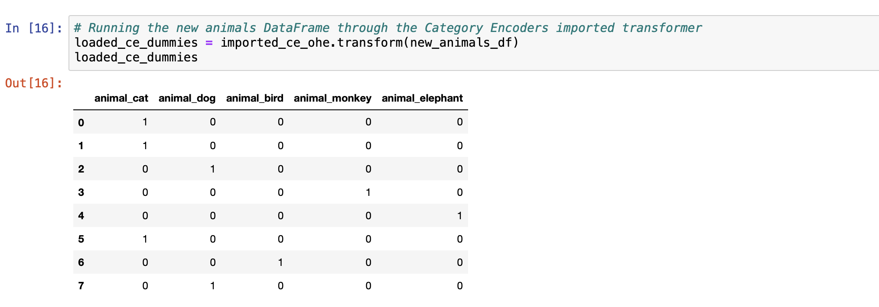The image size is (879, 307).
Task: Click the animal_monkey value 1 in row 3
Action: [368, 192]
